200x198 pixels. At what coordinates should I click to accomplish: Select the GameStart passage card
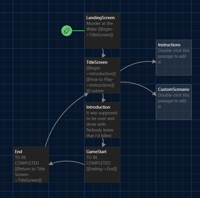[102, 165]
